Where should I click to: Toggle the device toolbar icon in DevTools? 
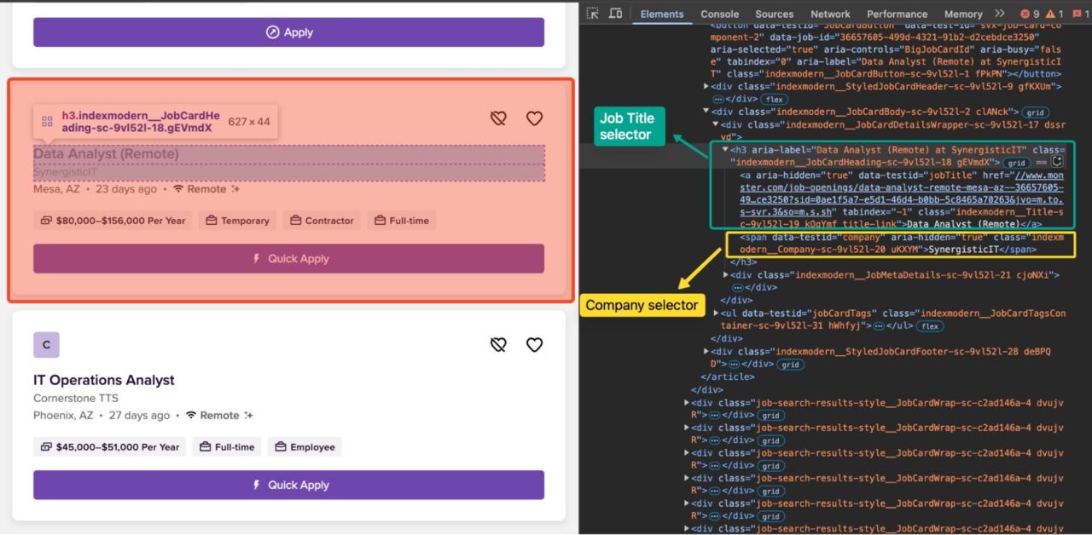click(616, 14)
